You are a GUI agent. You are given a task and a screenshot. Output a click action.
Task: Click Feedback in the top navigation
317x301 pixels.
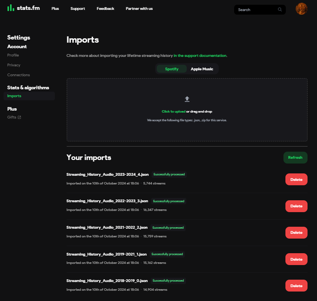tap(105, 8)
